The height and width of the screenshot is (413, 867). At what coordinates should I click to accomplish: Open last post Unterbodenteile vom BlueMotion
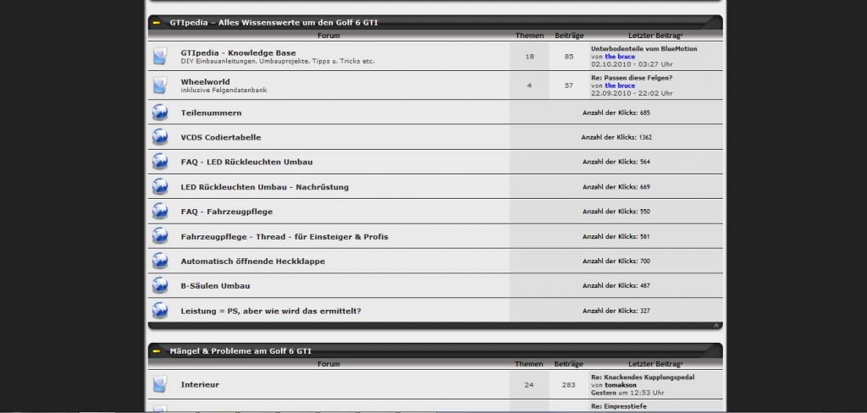643,49
